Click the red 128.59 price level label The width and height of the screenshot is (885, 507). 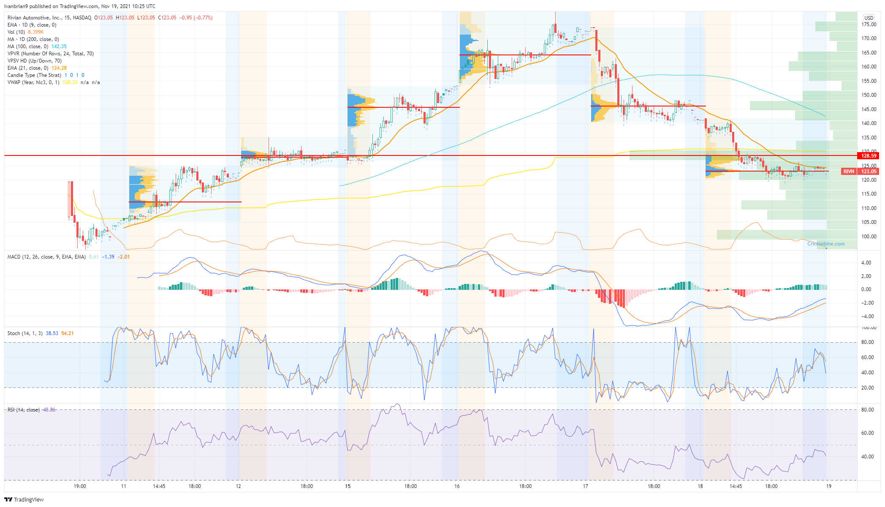click(x=869, y=156)
